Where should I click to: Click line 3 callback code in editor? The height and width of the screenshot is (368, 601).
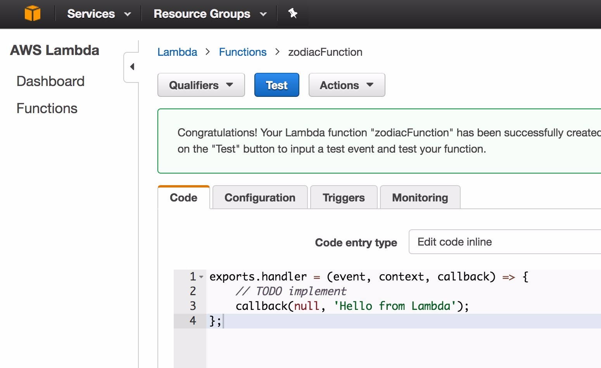pyautogui.click(x=352, y=306)
